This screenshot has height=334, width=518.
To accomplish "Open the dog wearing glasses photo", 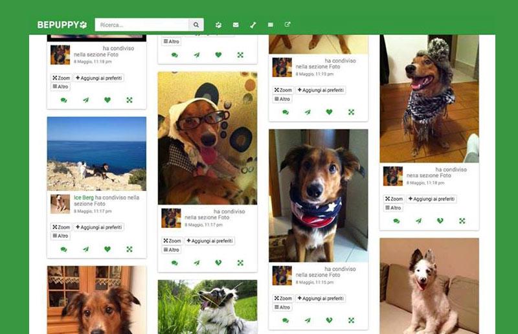I will [207, 138].
